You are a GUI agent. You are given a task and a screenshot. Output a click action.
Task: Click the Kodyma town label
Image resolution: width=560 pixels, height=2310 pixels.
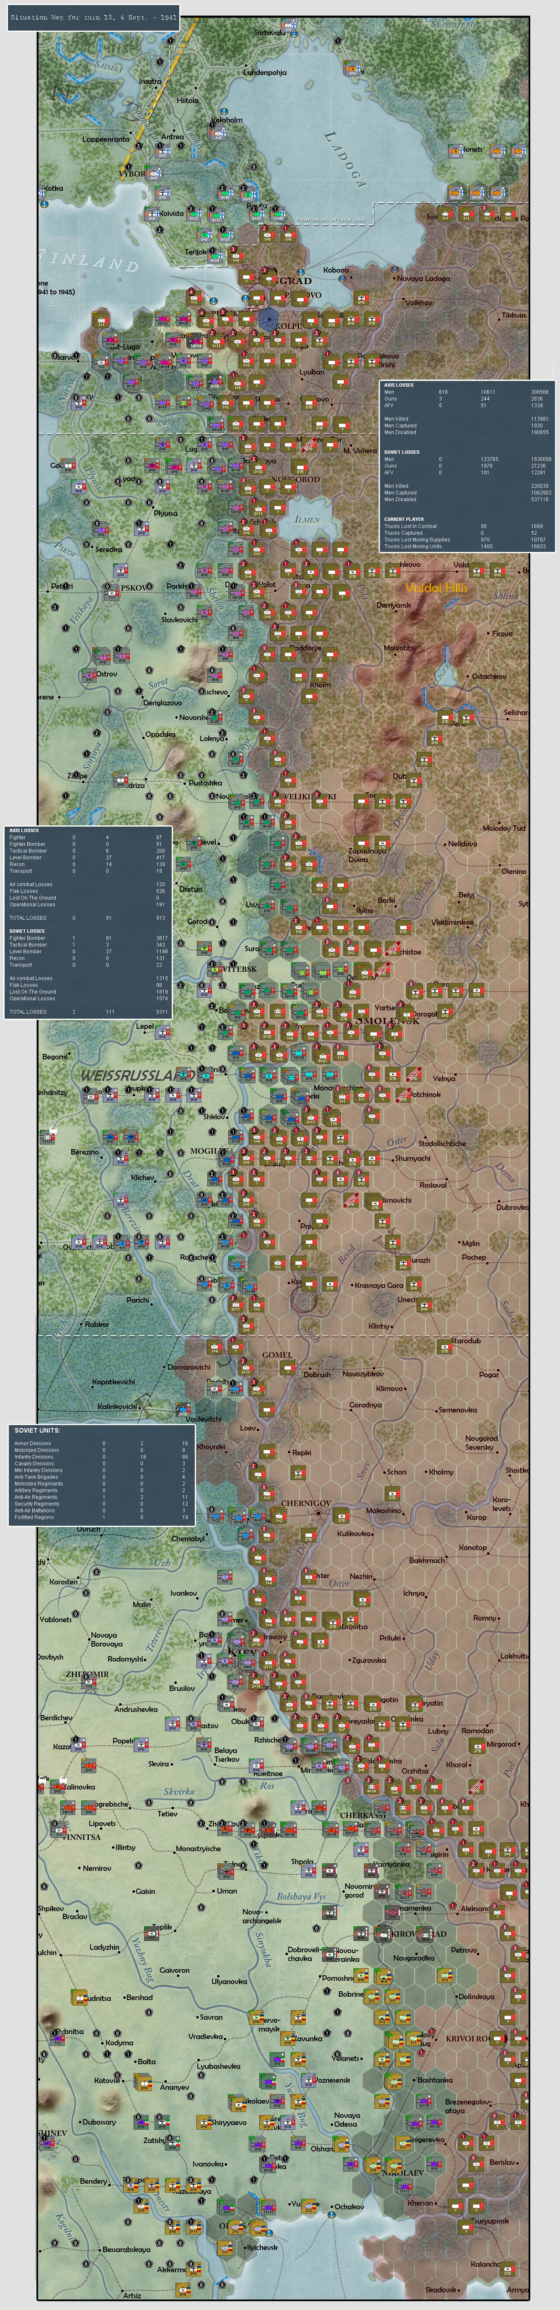pos(119,2042)
